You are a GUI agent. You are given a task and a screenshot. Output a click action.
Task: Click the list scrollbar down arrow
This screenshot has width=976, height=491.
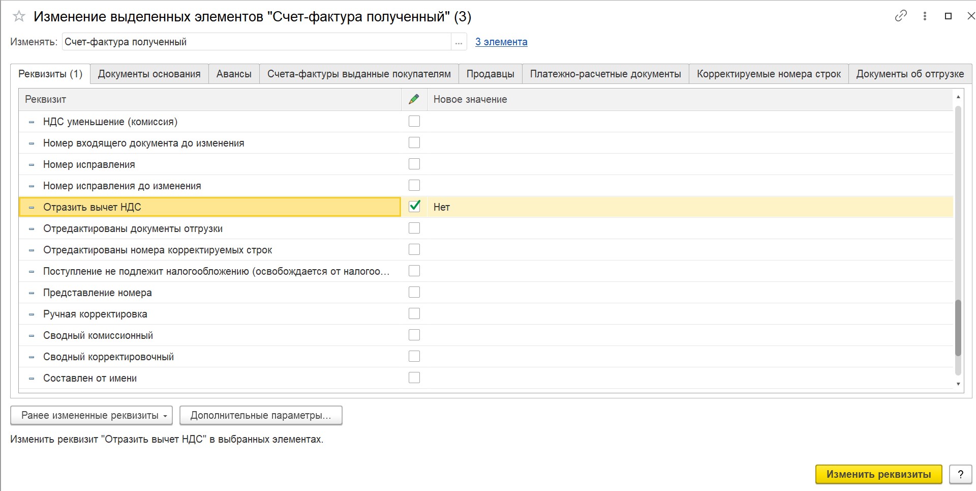(x=958, y=384)
